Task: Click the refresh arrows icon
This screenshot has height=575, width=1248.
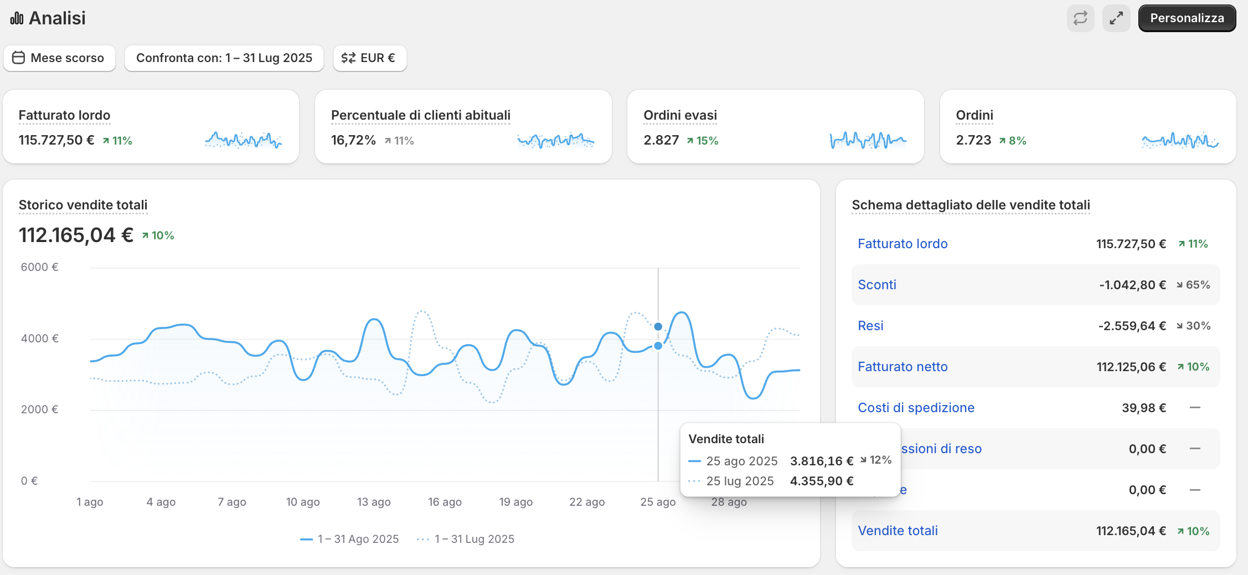Action: pyautogui.click(x=1080, y=18)
